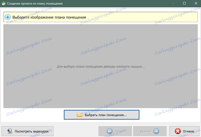Maximize the dialog window
The width and height of the screenshot is (201, 137).
(184, 3)
